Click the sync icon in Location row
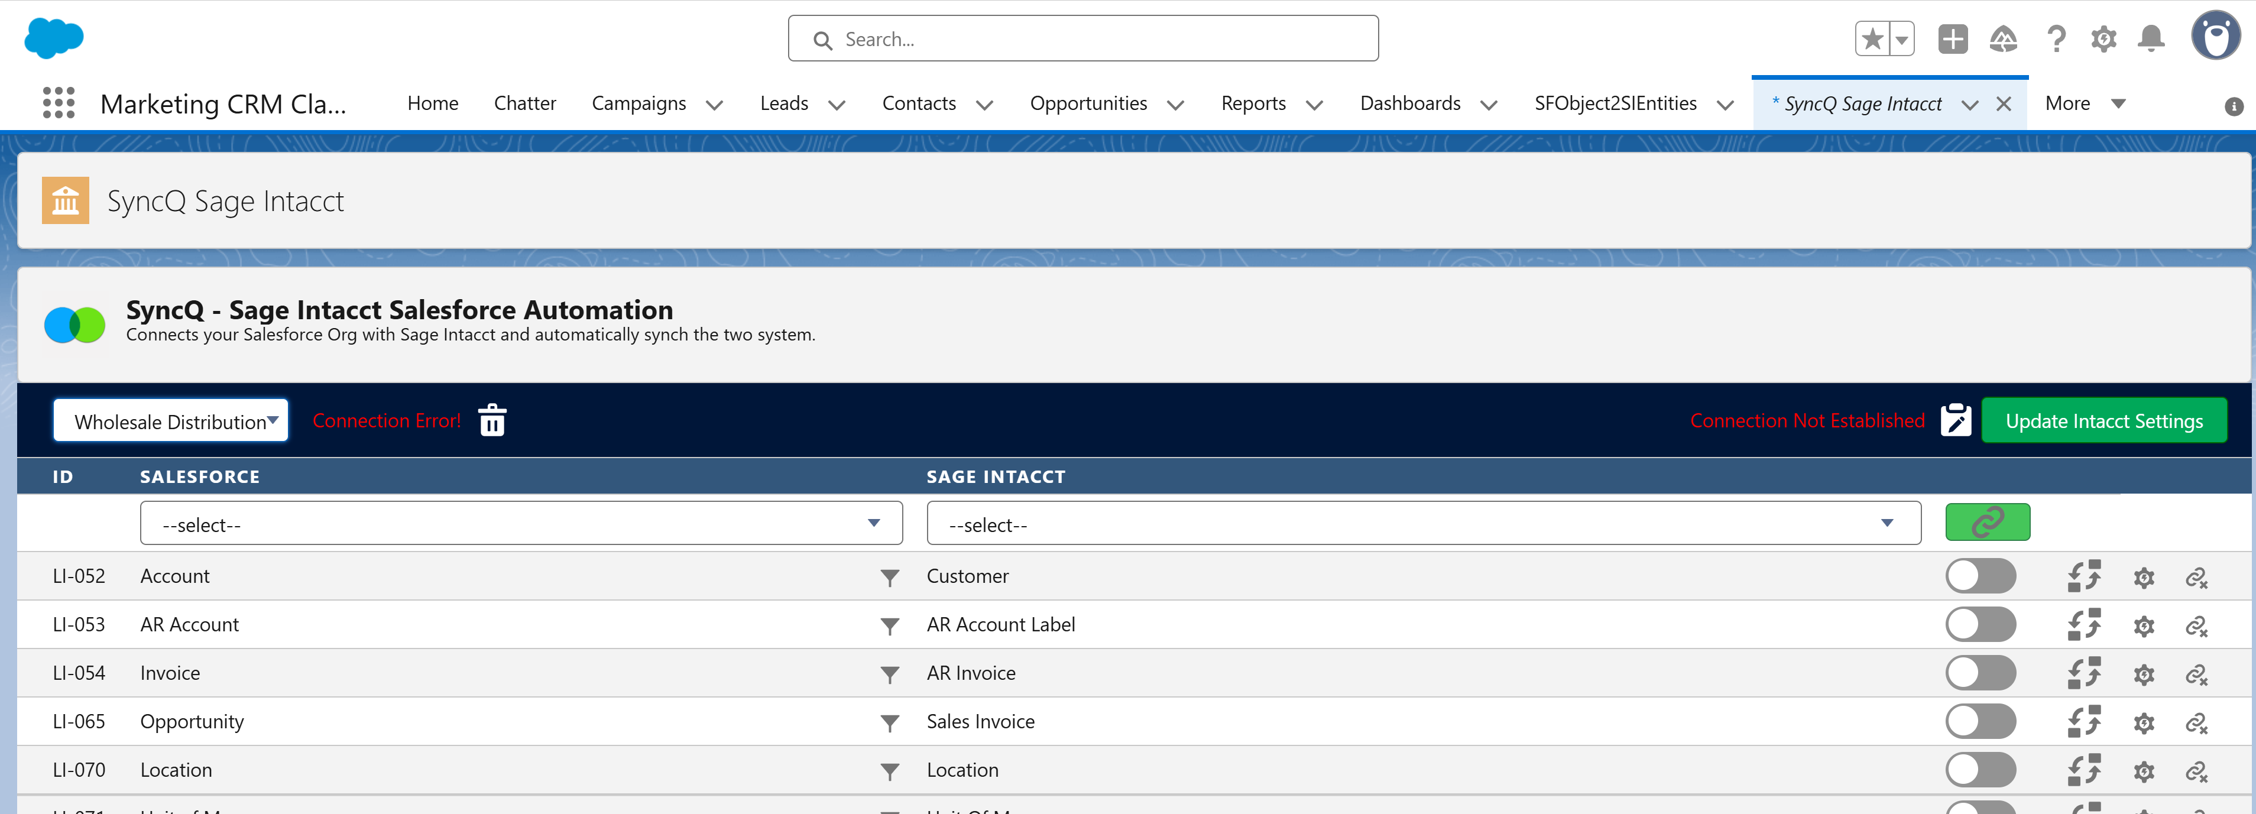2256x814 pixels. coord(2083,770)
